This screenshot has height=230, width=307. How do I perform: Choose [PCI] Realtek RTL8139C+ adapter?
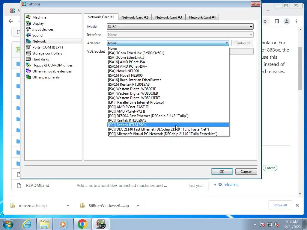pos(168,125)
